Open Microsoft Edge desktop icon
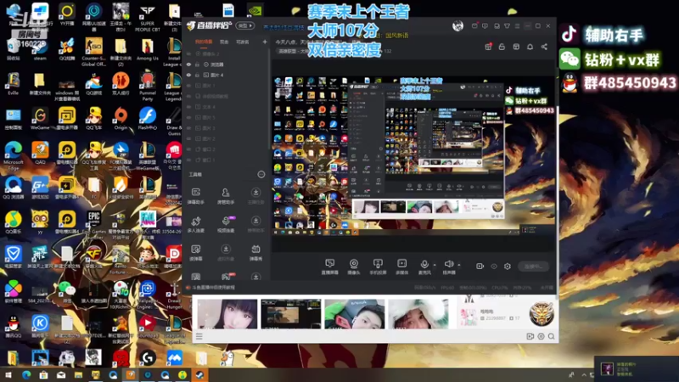The height and width of the screenshot is (382, 679). [x=13, y=156]
